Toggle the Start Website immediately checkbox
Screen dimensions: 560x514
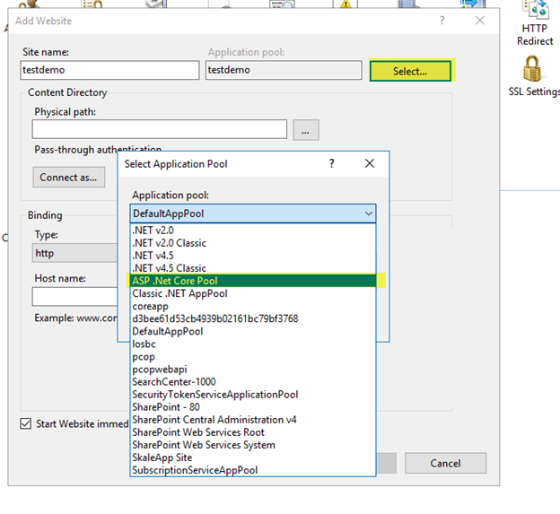[x=26, y=423]
